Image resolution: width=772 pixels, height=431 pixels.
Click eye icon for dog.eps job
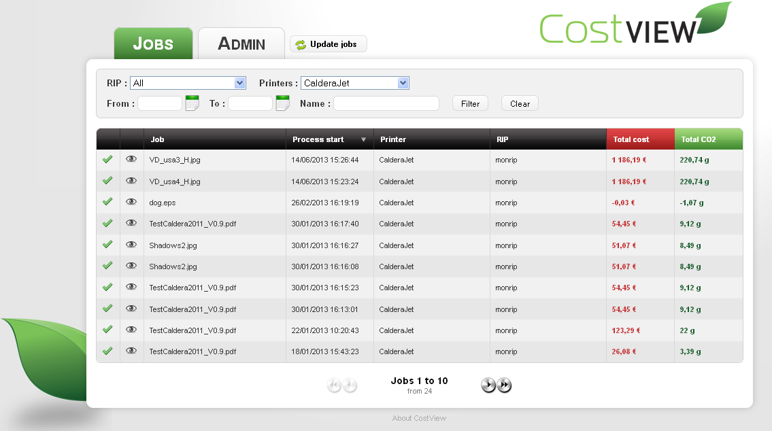coord(131,202)
